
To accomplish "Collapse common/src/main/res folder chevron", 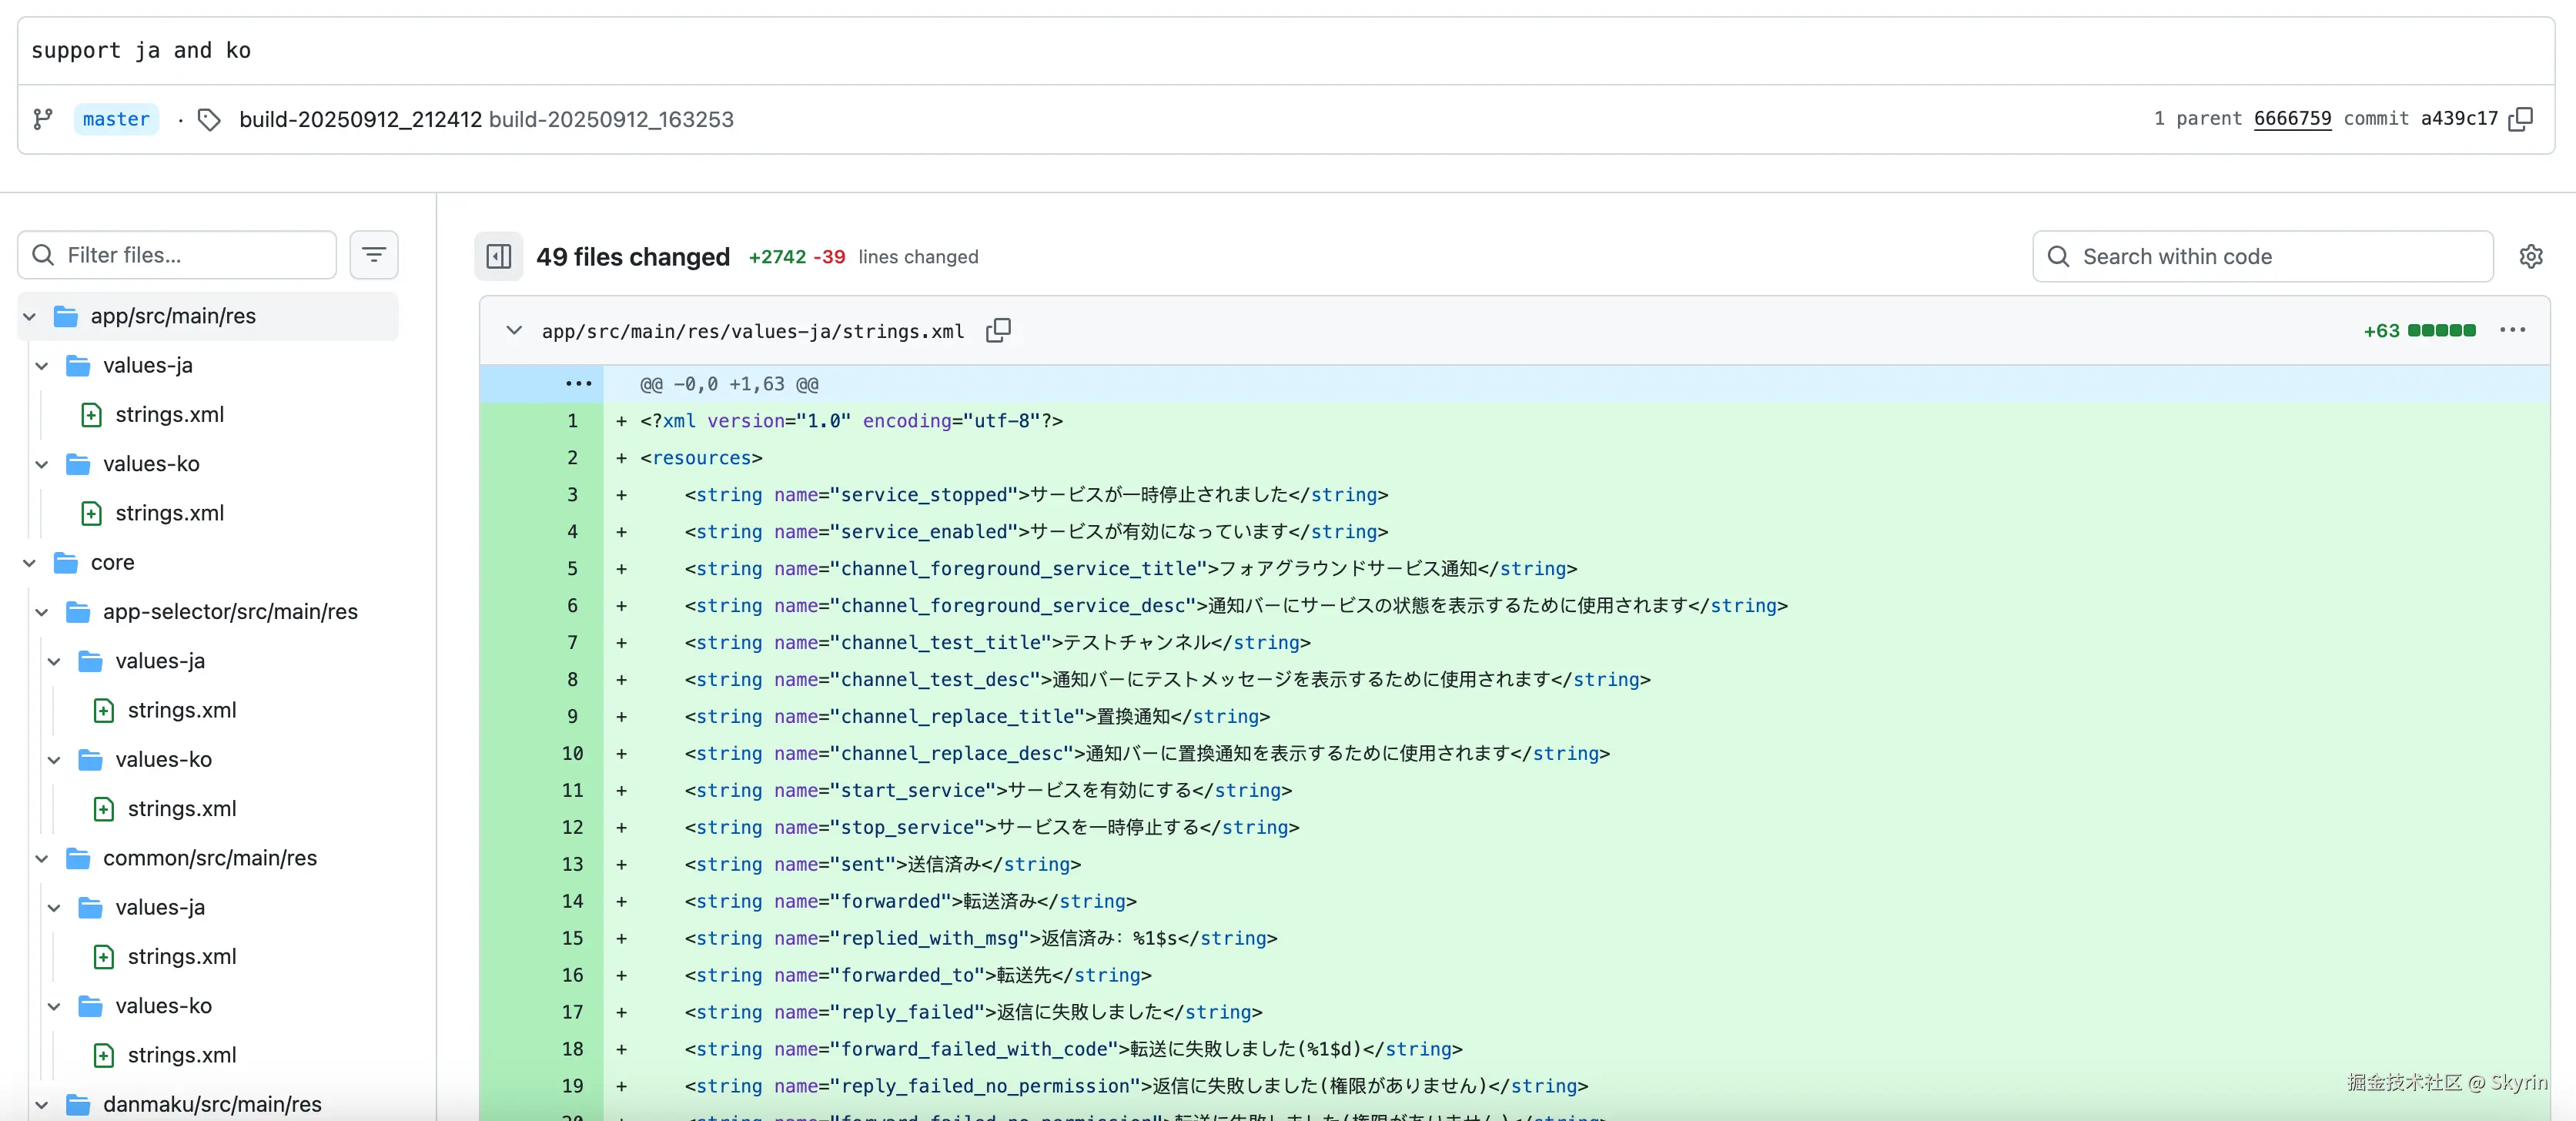I will tap(42, 859).
